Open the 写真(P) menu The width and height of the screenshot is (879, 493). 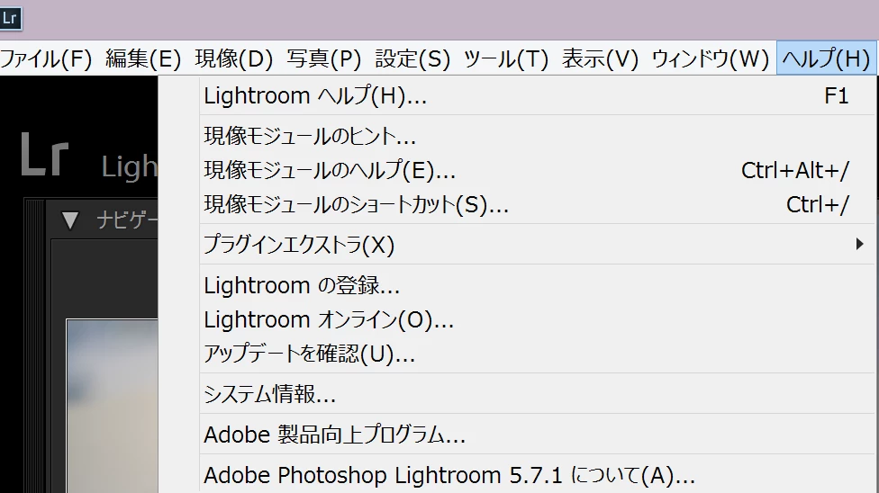click(x=324, y=58)
